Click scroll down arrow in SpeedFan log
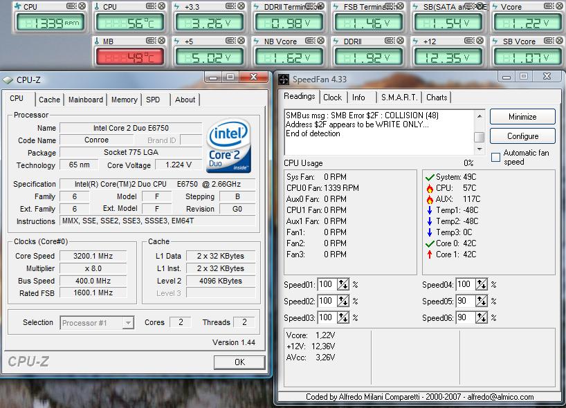Image resolution: width=566 pixels, height=408 pixels. 480,149
